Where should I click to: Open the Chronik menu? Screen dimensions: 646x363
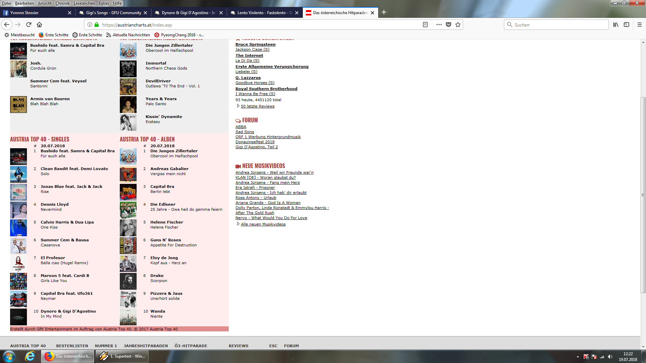point(63,3)
